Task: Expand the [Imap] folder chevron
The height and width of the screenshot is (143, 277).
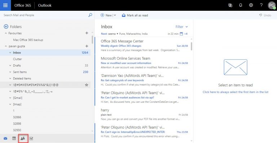Action: pos(10,104)
